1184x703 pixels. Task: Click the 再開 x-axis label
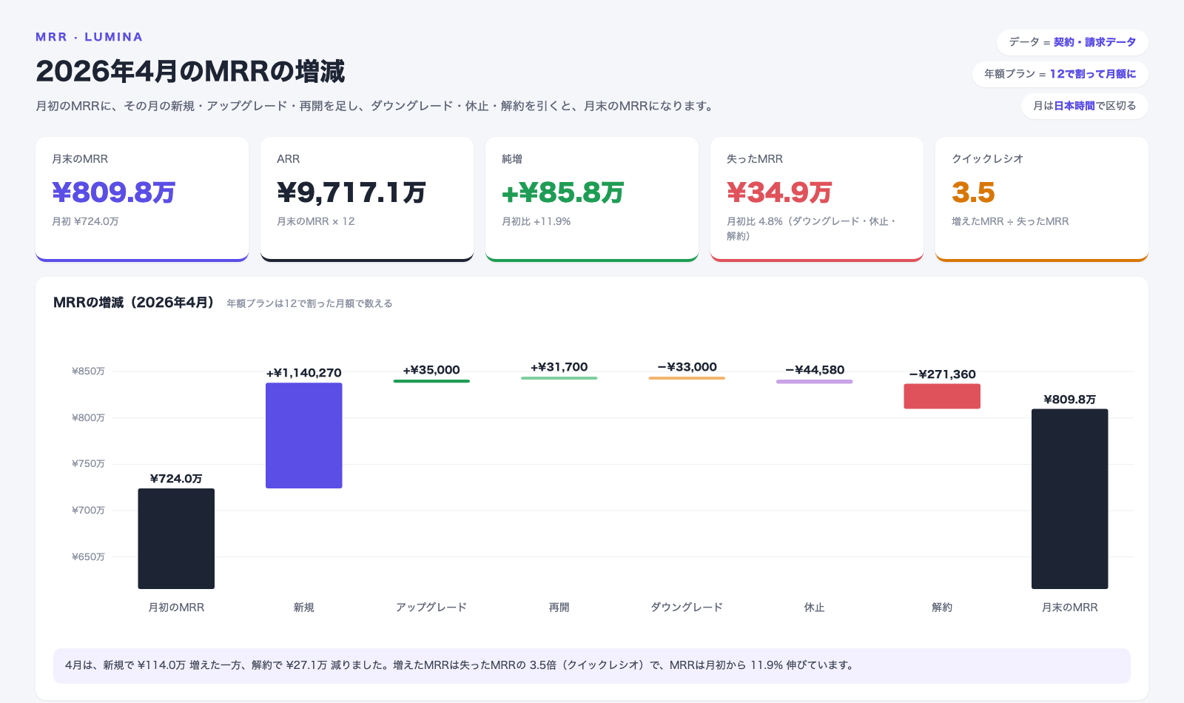(559, 608)
